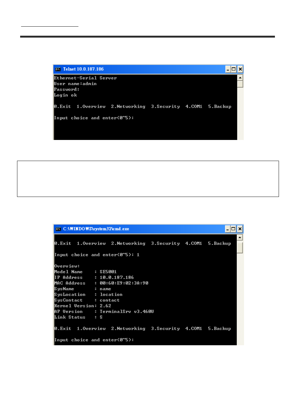
Task: Minimize the Telnet 10.0.187.186 window
Action: pos(228,69)
